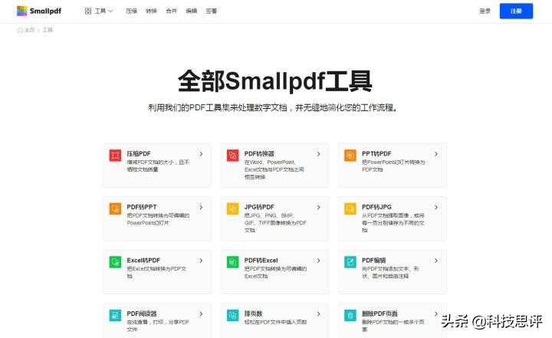
Task: Click the red PDF转换器 icon
Action: coord(233,156)
